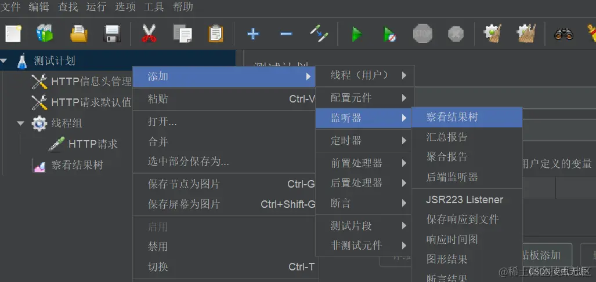Image resolution: width=596 pixels, height=282 pixels.
Task: Click the Toggle enable/disable icon
Action: (x=319, y=34)
